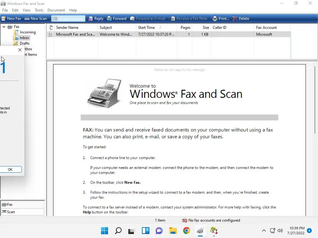Click the New Fax toolbar icon
Viewport: 318px width, 238px height.
click(3, 19)
